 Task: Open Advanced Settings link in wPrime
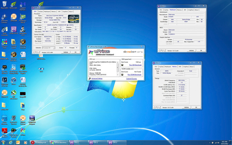pyautogui.click(x=97, y=79)
